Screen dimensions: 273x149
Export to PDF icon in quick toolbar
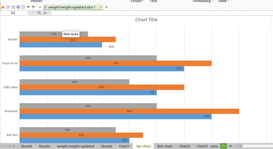[13, 7]
